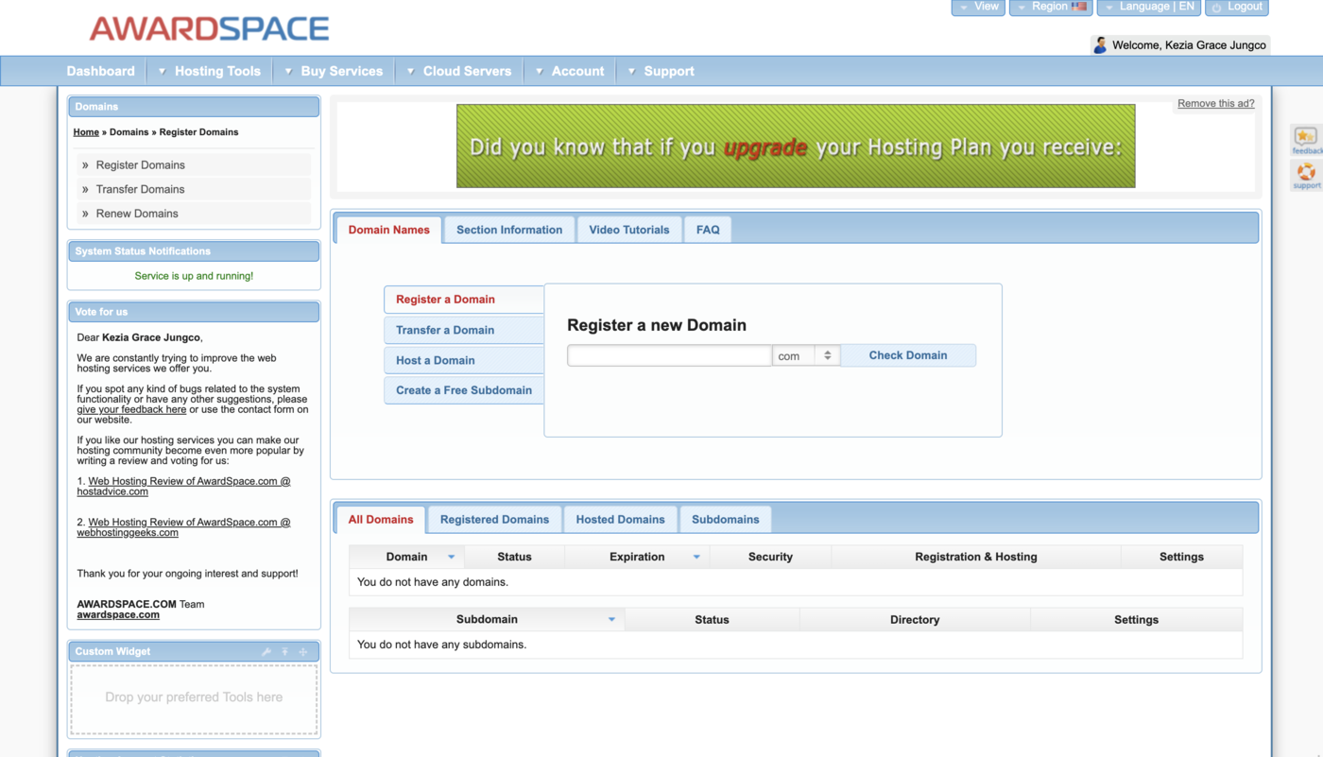Open the Language EN dropdown
Screen dimensions: 1323x757
coord(1148,7)
